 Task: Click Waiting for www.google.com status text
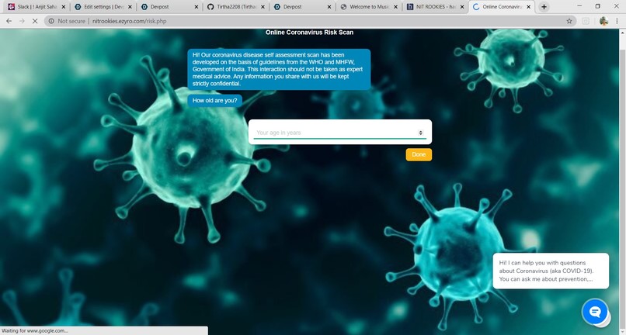point(35,330)
